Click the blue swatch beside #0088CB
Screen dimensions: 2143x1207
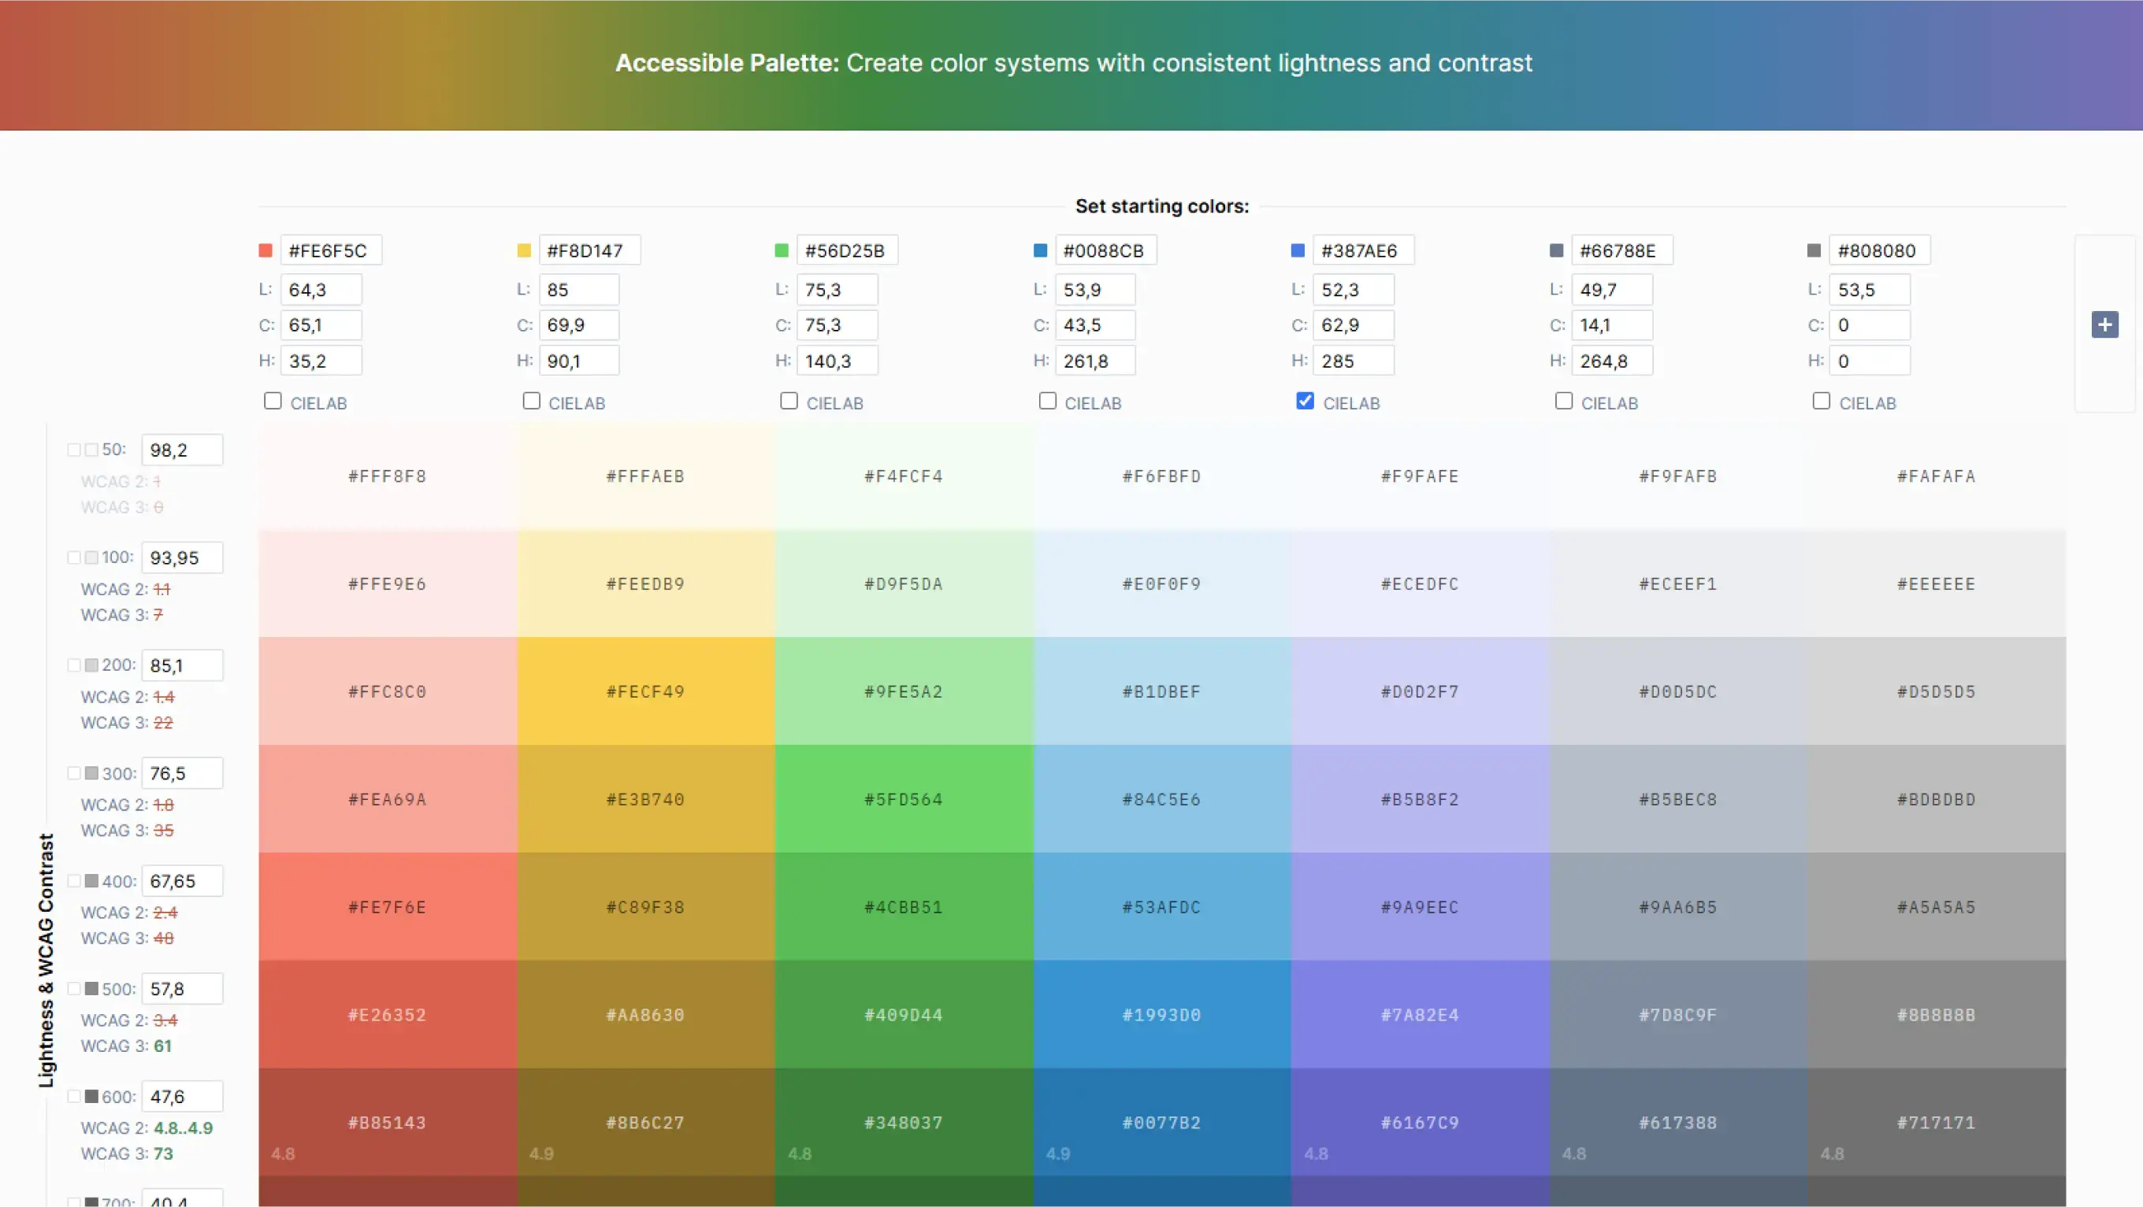1040,250
